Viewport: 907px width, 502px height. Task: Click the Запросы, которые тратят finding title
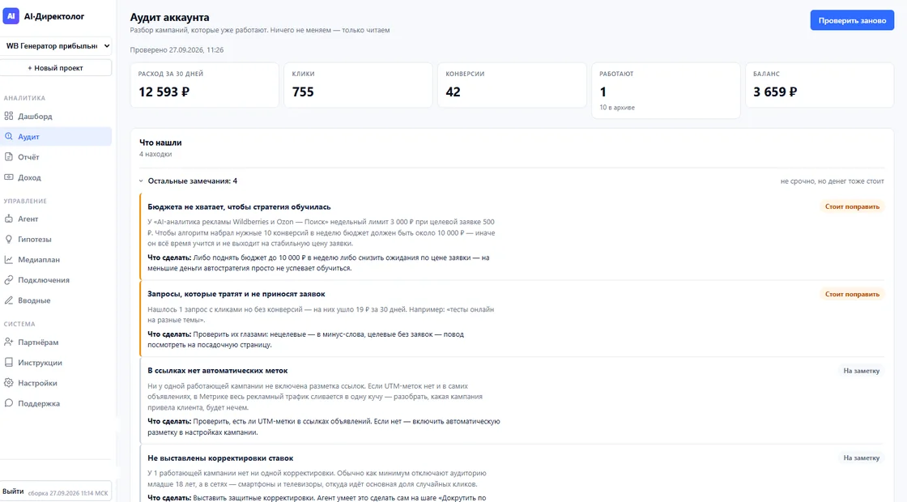click(x=236, y=294)
